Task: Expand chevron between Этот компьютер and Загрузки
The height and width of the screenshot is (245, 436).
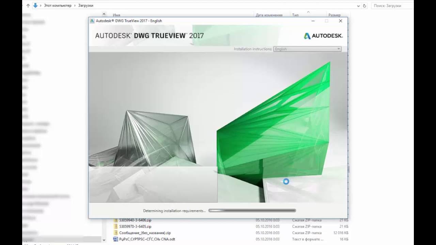Action: (x=76, y=6)
